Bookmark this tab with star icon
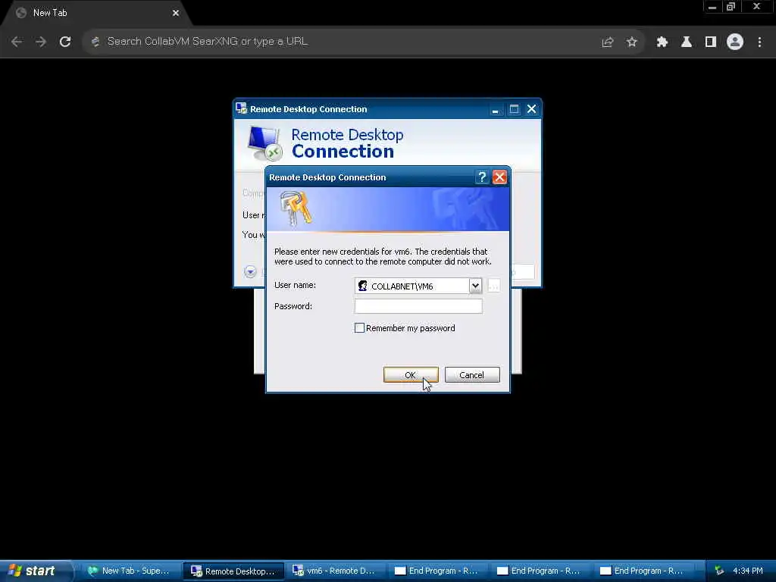Viewport: 776px width, 582px height. [631, 42]
